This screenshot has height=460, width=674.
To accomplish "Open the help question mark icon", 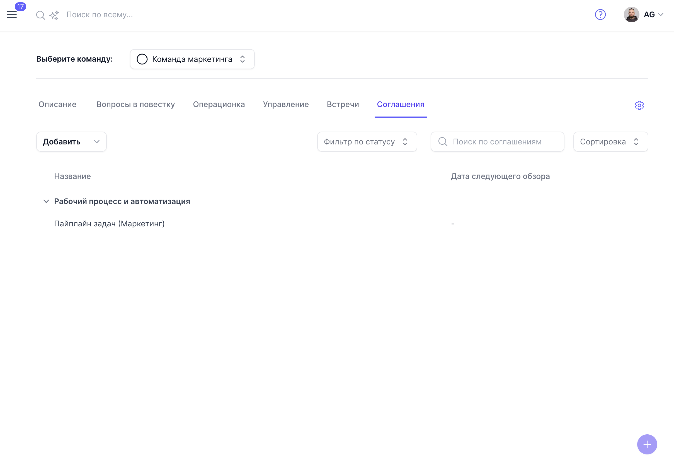I will click(601, 14).
